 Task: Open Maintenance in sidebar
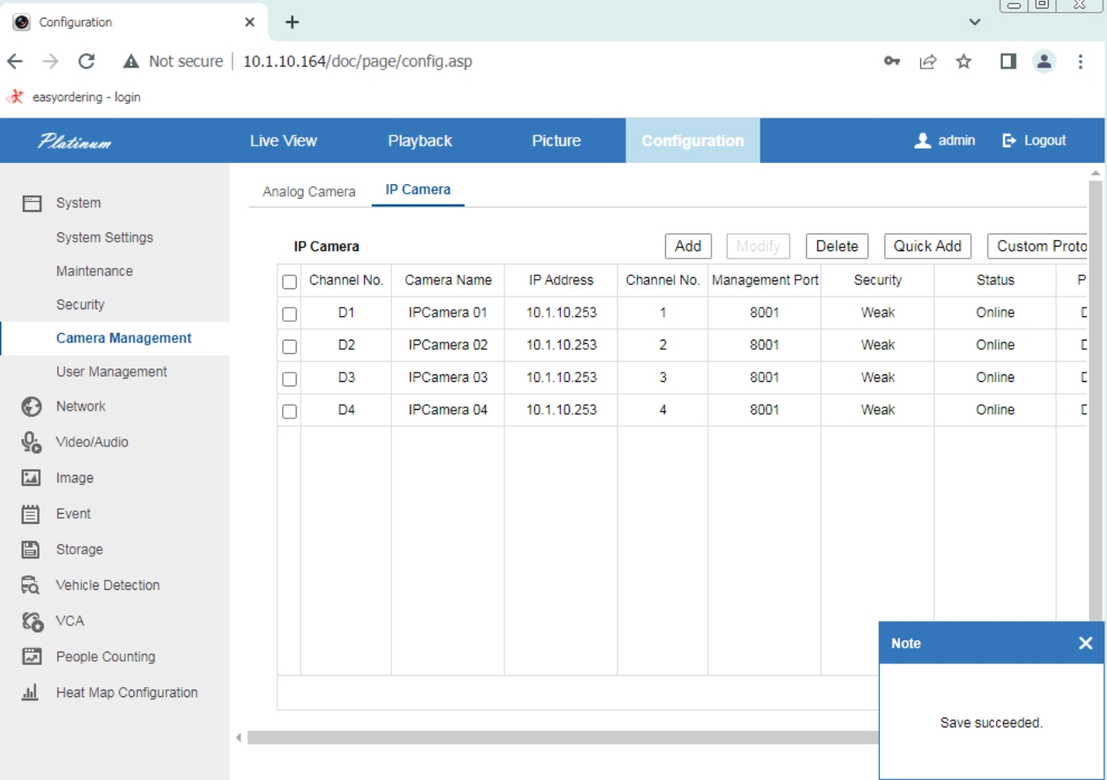(94, 271)
